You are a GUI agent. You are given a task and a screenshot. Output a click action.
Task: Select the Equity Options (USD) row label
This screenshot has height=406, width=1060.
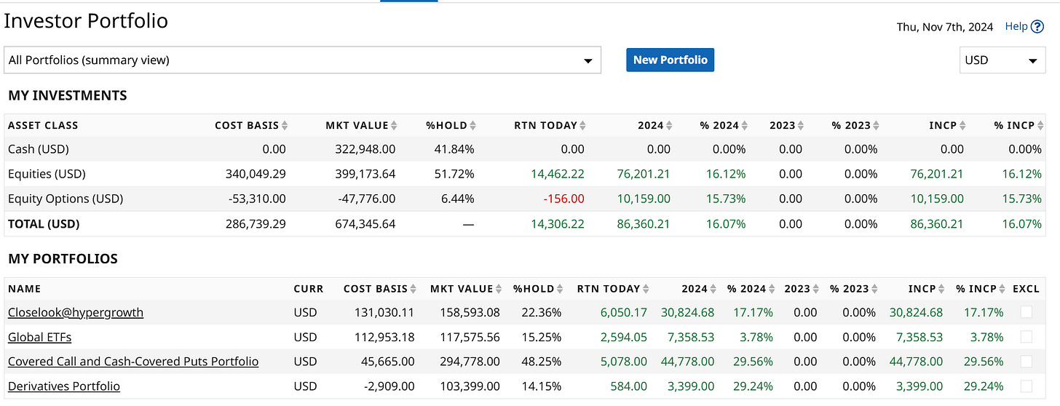tap(66, 199)
